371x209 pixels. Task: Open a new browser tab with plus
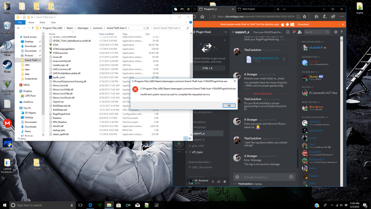click(x=278, y=9)
